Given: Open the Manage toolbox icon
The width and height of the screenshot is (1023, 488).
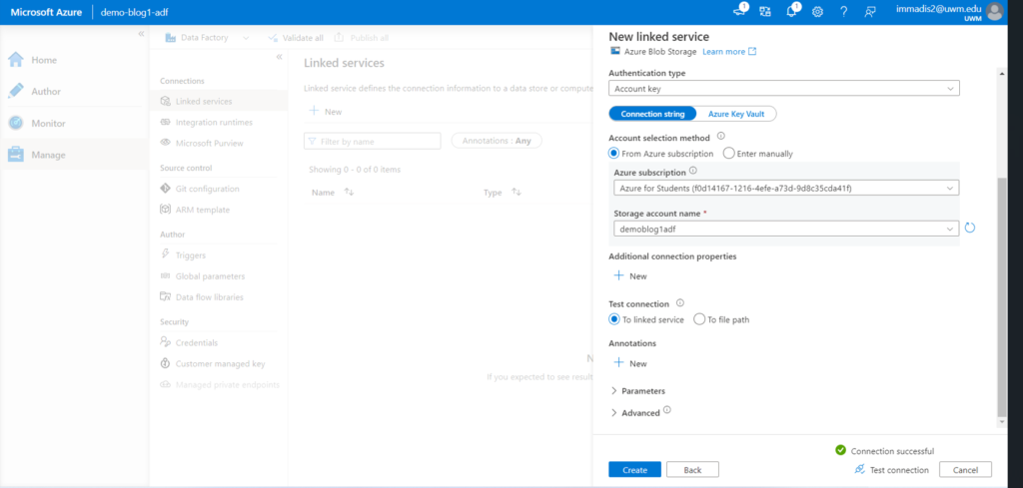Looking at the screenshot, I should coord(16,155).
